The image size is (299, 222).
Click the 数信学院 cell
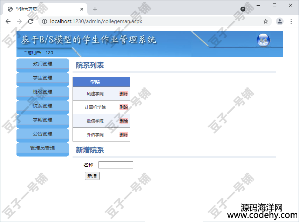(95, 121)
